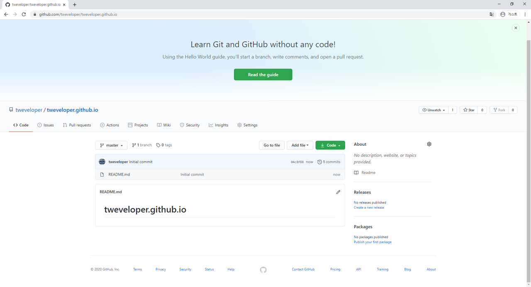
Task: Click the translate page icon in address bar
Action: tap(492, 14)
